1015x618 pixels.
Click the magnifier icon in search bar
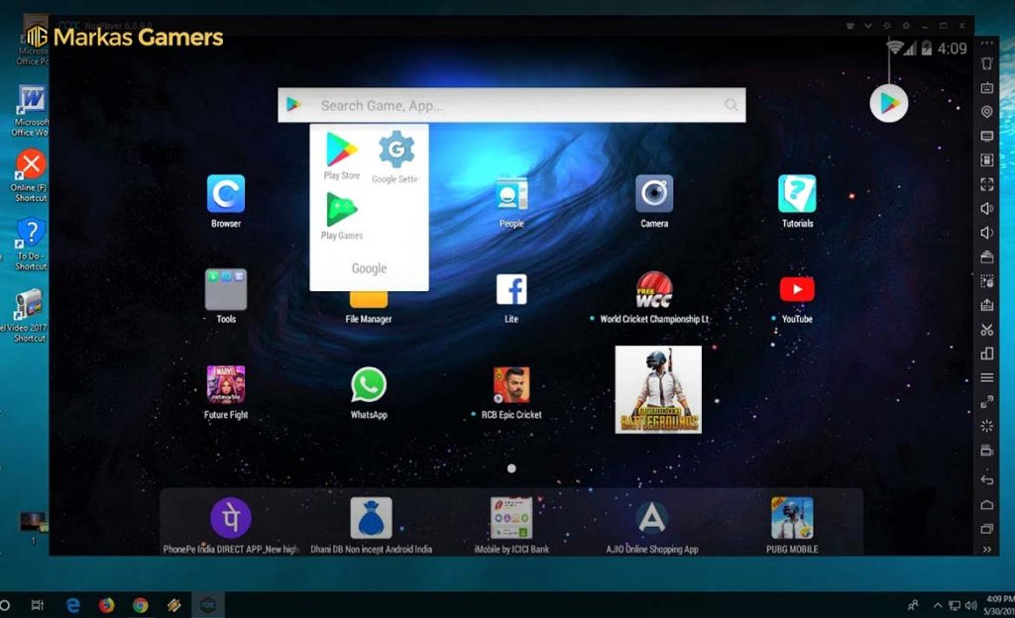pos(732,105)
